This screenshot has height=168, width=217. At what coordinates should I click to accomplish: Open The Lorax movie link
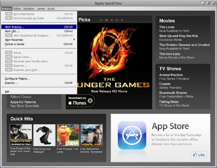167,27
